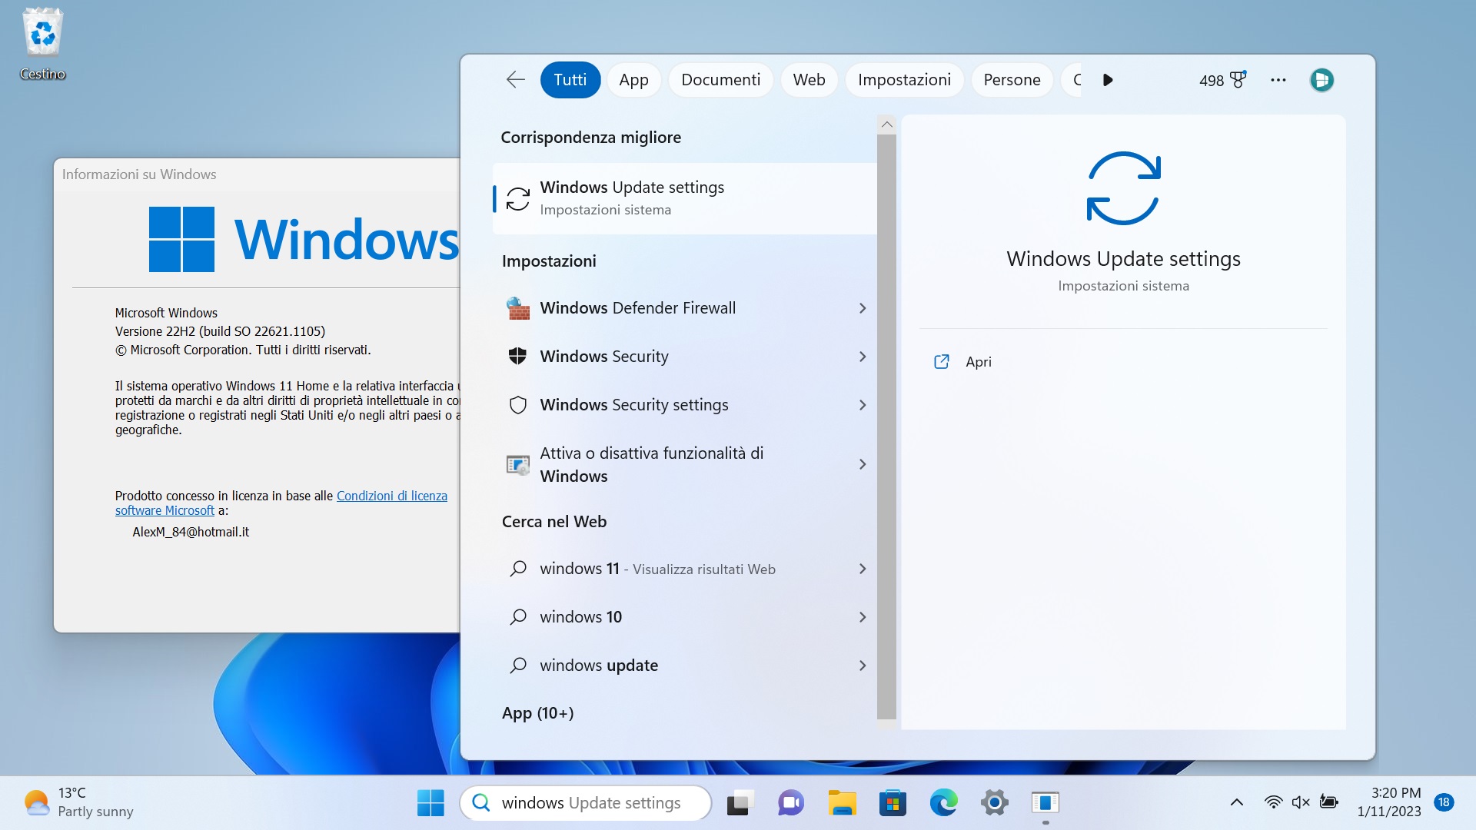Expand the windows 10 web result chevron

point(862,617)
